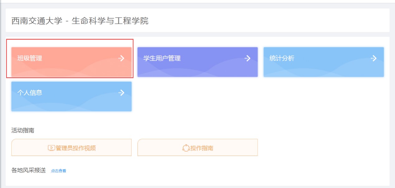Click the circular guide icon beside 操作指南
This screenshot has width=395, height=188.
coord(186,148)
